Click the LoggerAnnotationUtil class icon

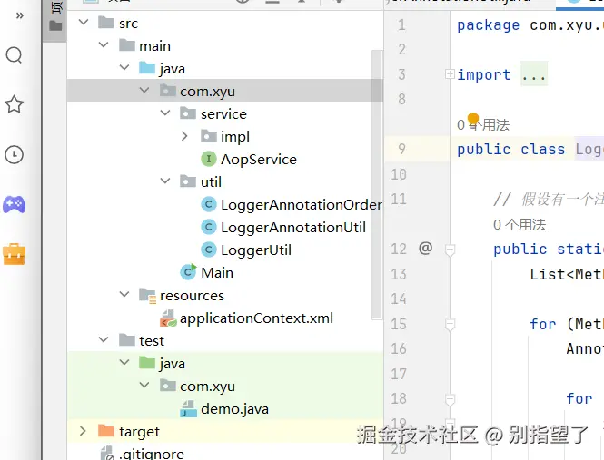click(x=208, y=227)
